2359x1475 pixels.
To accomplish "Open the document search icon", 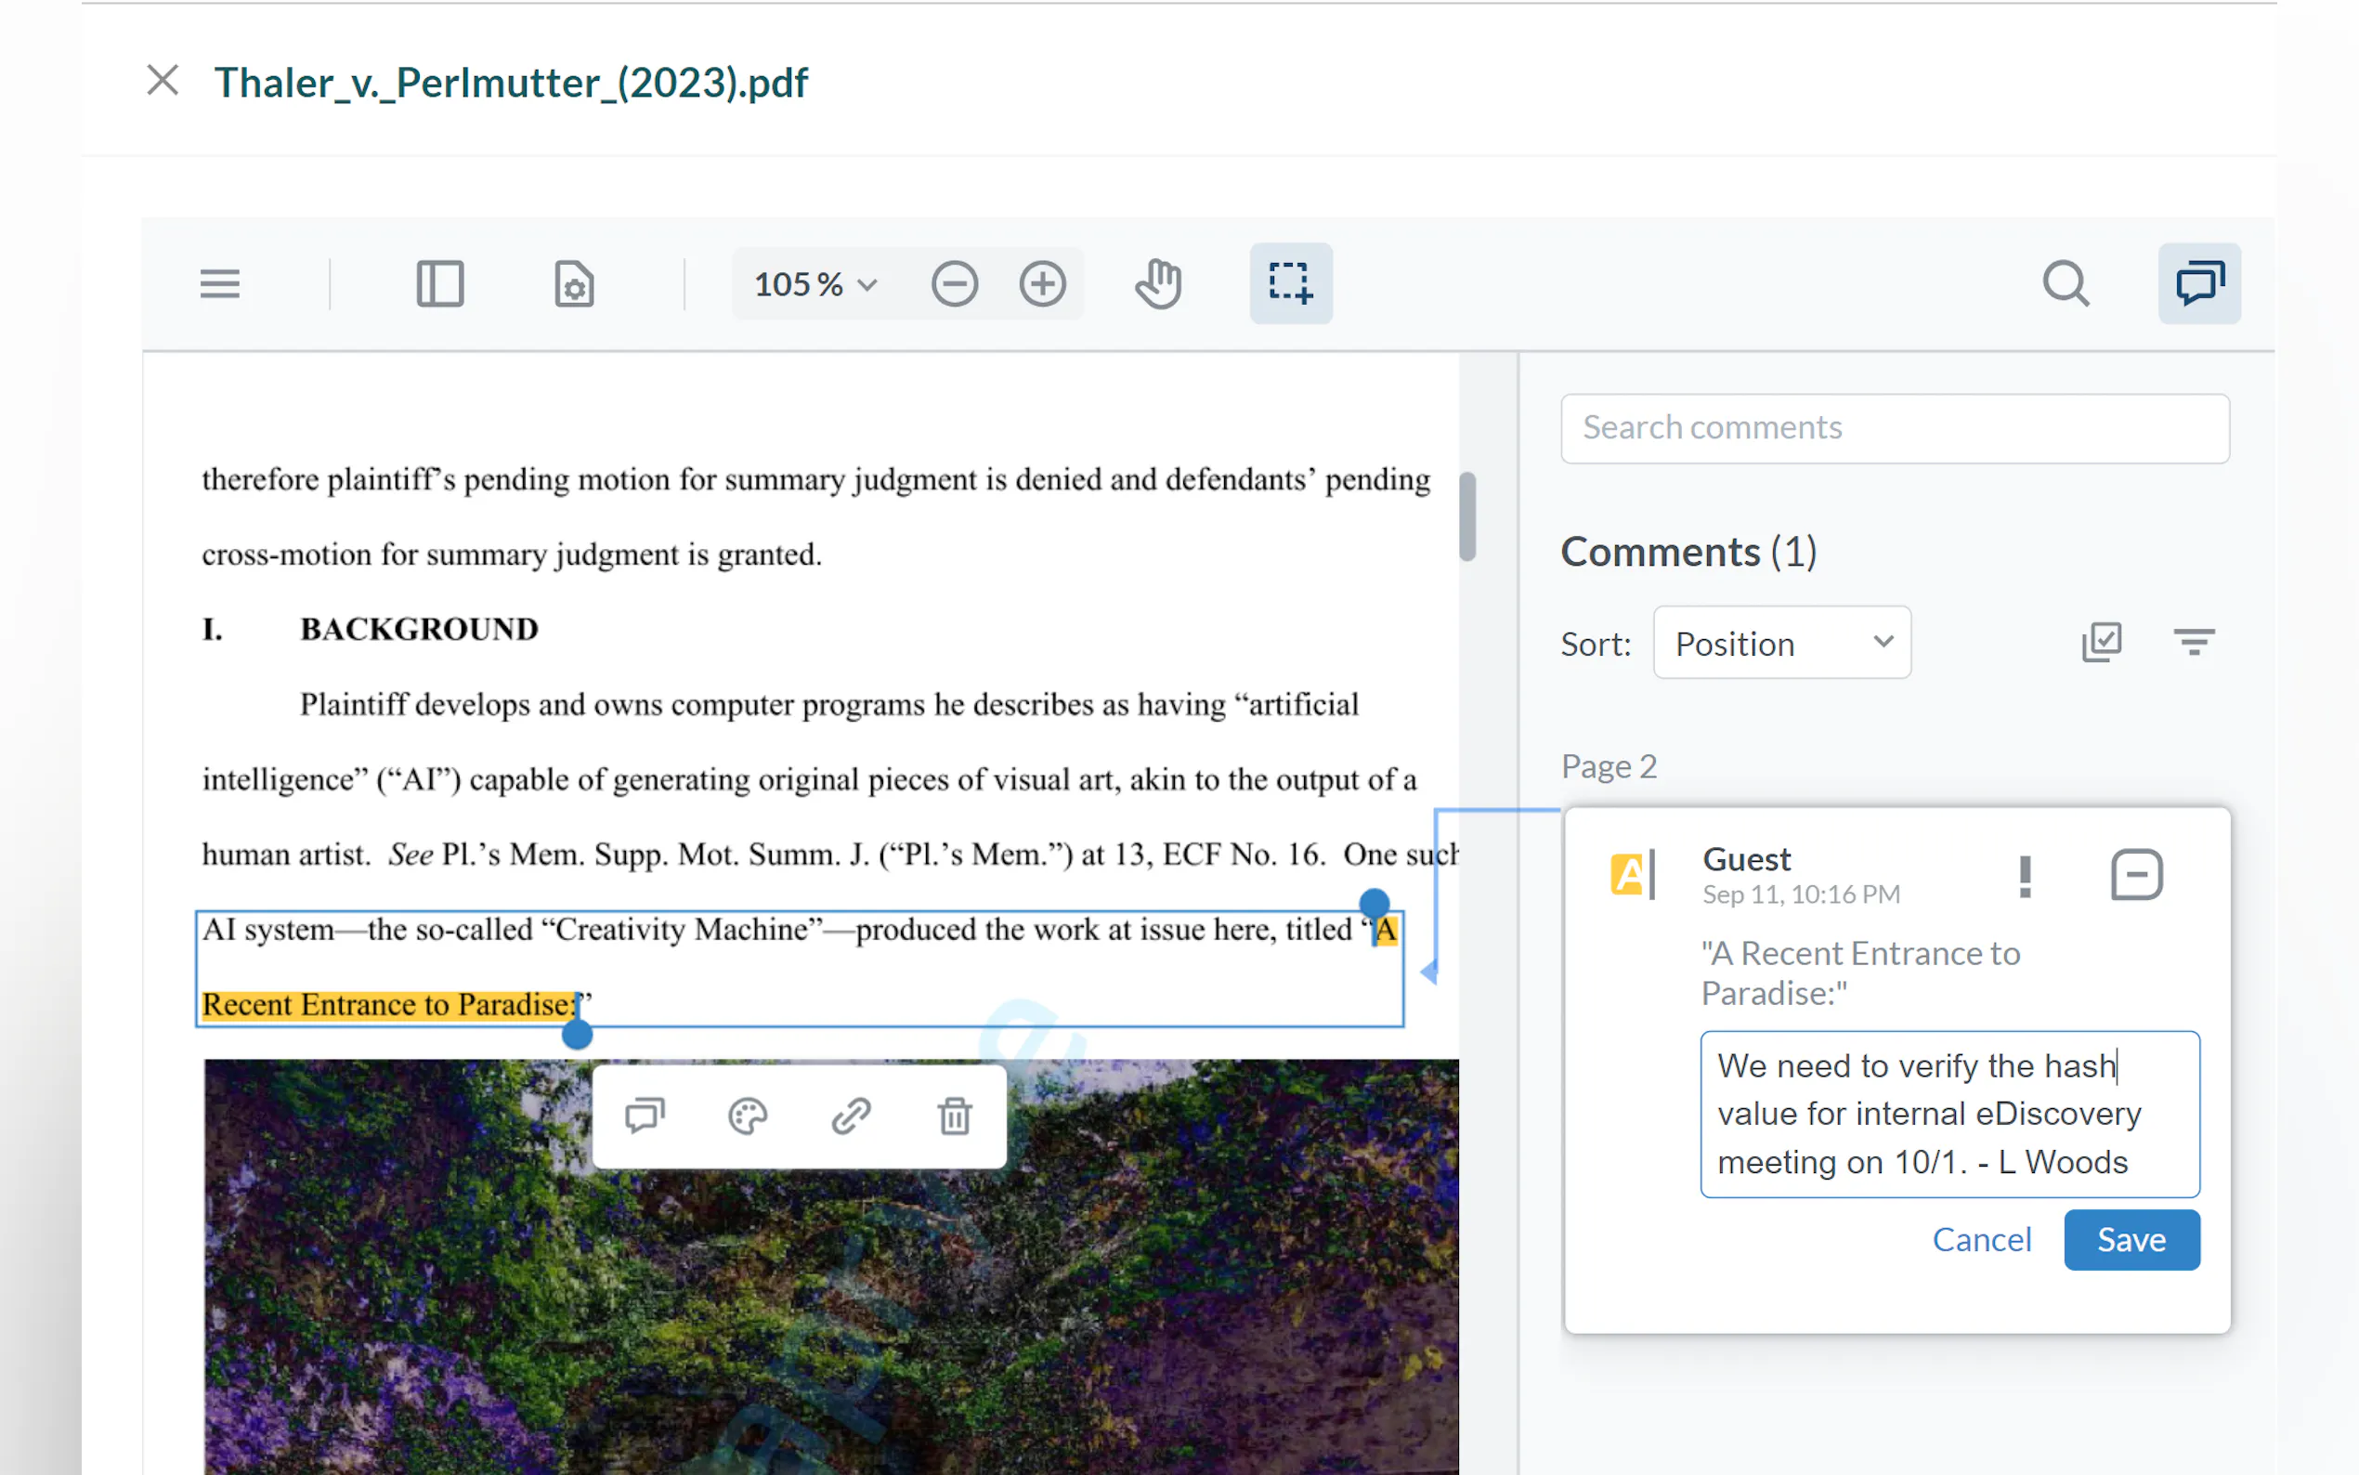I will [2065, 284].
